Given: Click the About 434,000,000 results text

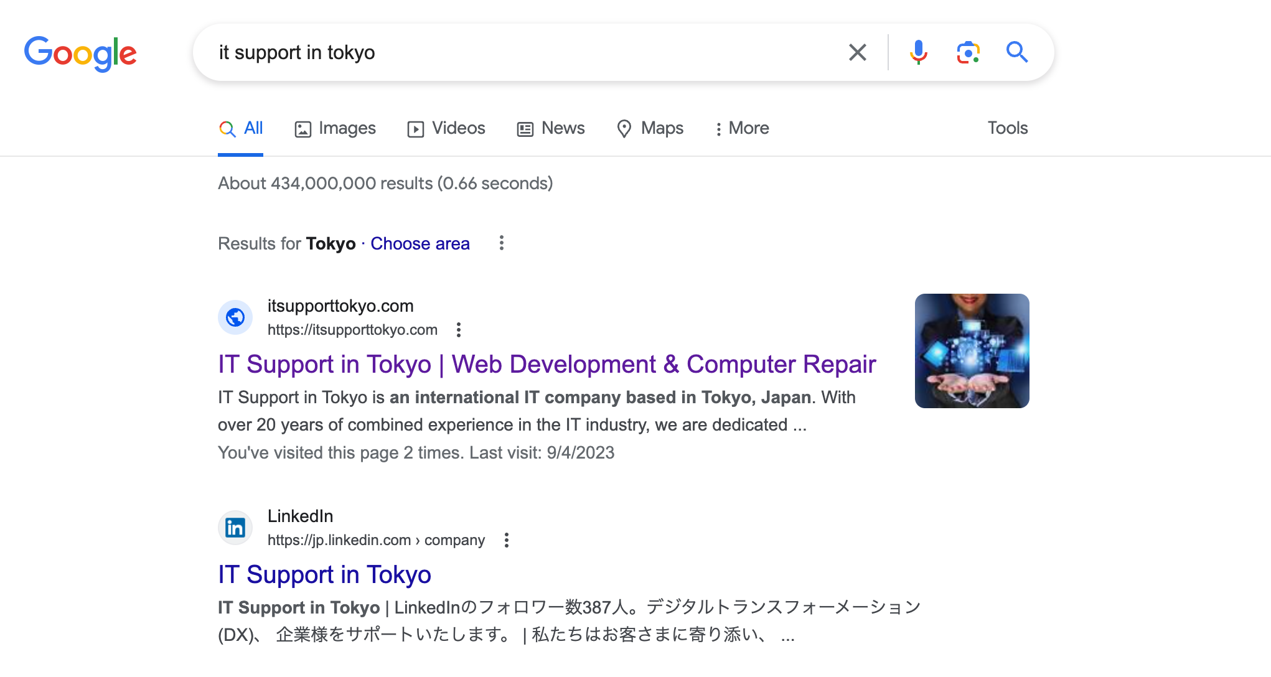Looking at the screenshot, I should click(385, 184).
